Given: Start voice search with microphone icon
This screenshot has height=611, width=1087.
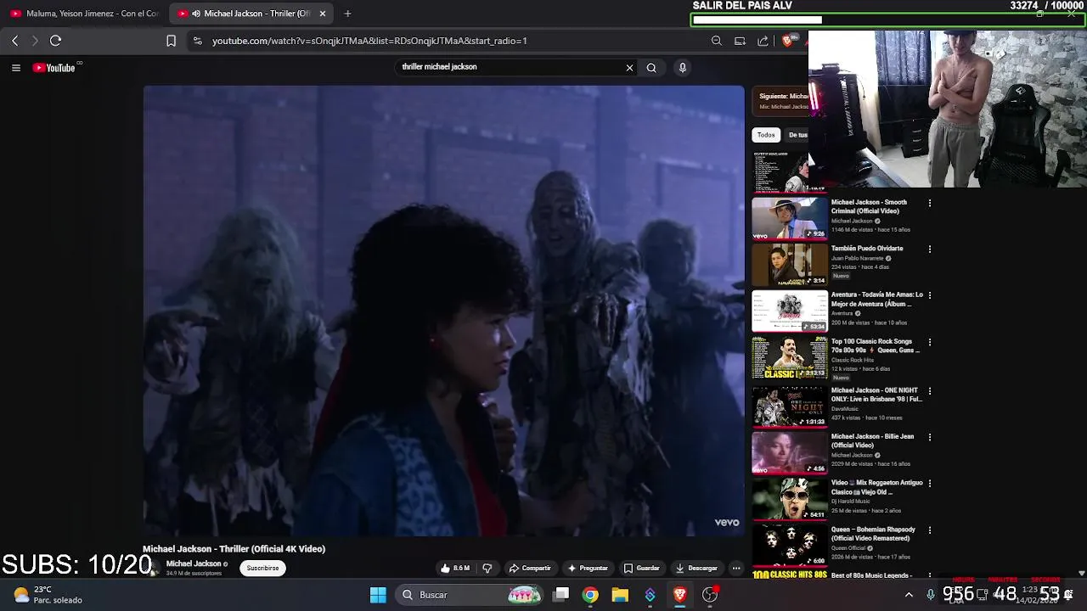Looking at the screenshot, I should [x=682, y=68].
